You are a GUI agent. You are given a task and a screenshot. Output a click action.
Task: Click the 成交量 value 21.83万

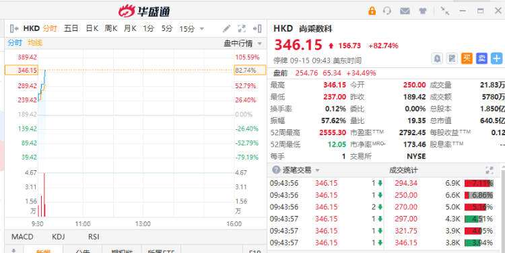click(x=492, y=85)
